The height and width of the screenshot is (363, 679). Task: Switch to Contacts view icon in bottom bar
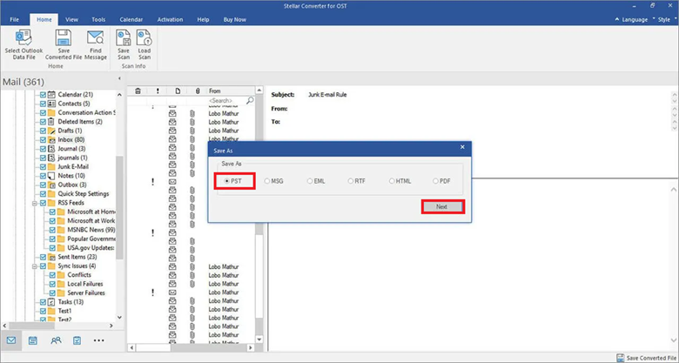click(56, 340)
